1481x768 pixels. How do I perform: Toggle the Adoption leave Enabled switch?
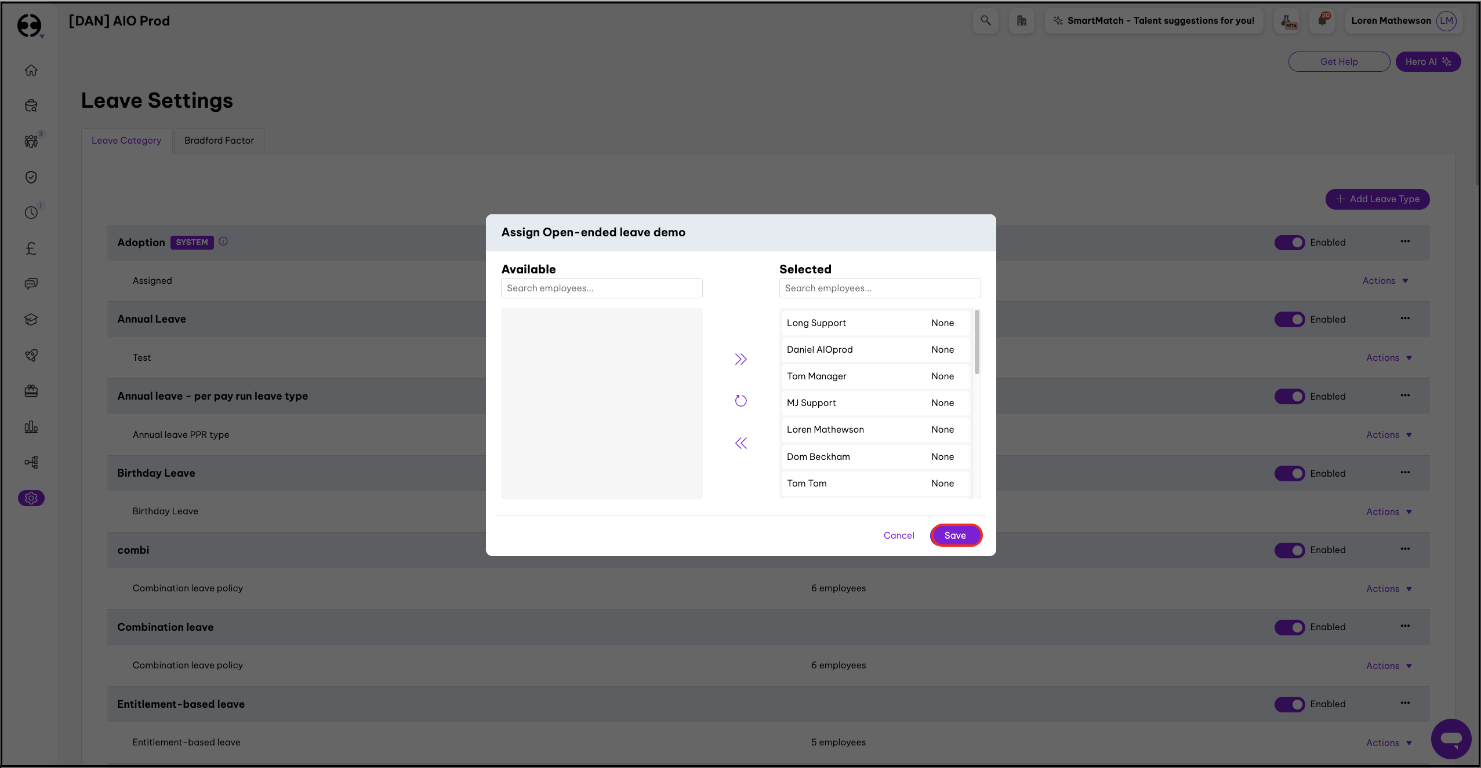[x=1289, y=243]
